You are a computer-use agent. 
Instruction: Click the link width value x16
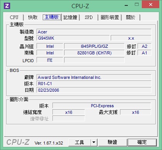[69, 112]
